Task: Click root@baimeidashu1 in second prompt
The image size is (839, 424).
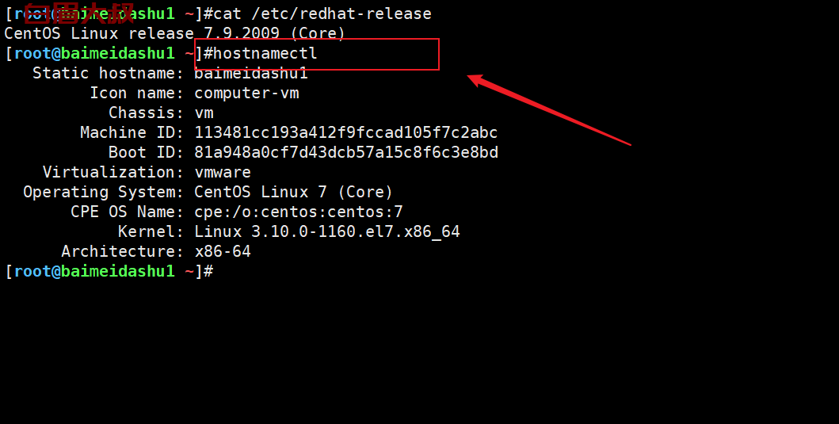Action: pos(94,54)
